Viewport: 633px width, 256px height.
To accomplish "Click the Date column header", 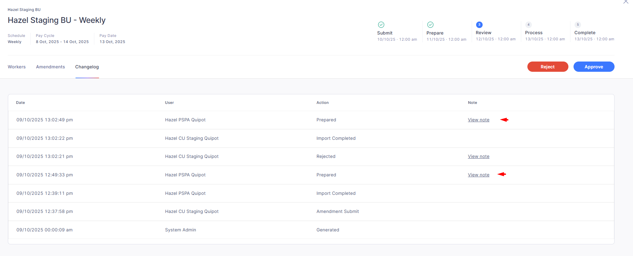I will click(21, 103).
